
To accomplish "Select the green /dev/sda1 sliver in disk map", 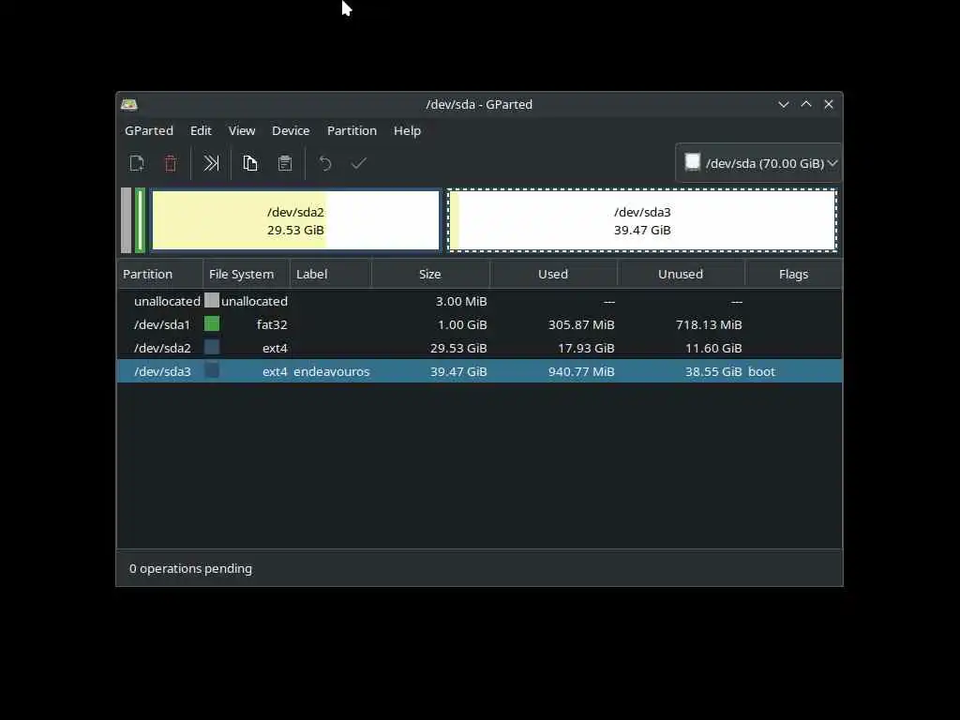I will pos(141,220).
